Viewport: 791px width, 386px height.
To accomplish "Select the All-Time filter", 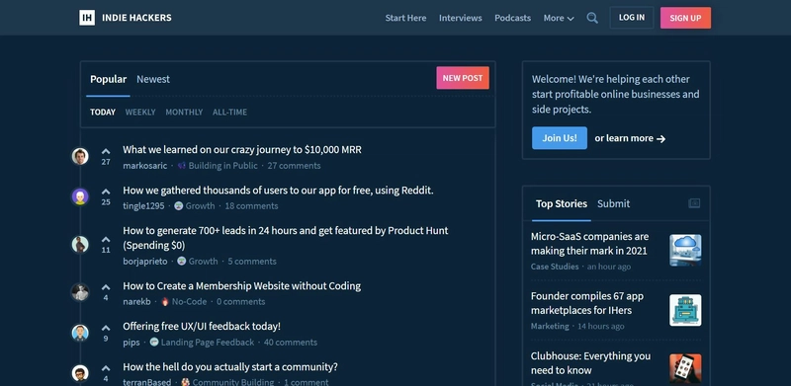I will coord(229,112).
